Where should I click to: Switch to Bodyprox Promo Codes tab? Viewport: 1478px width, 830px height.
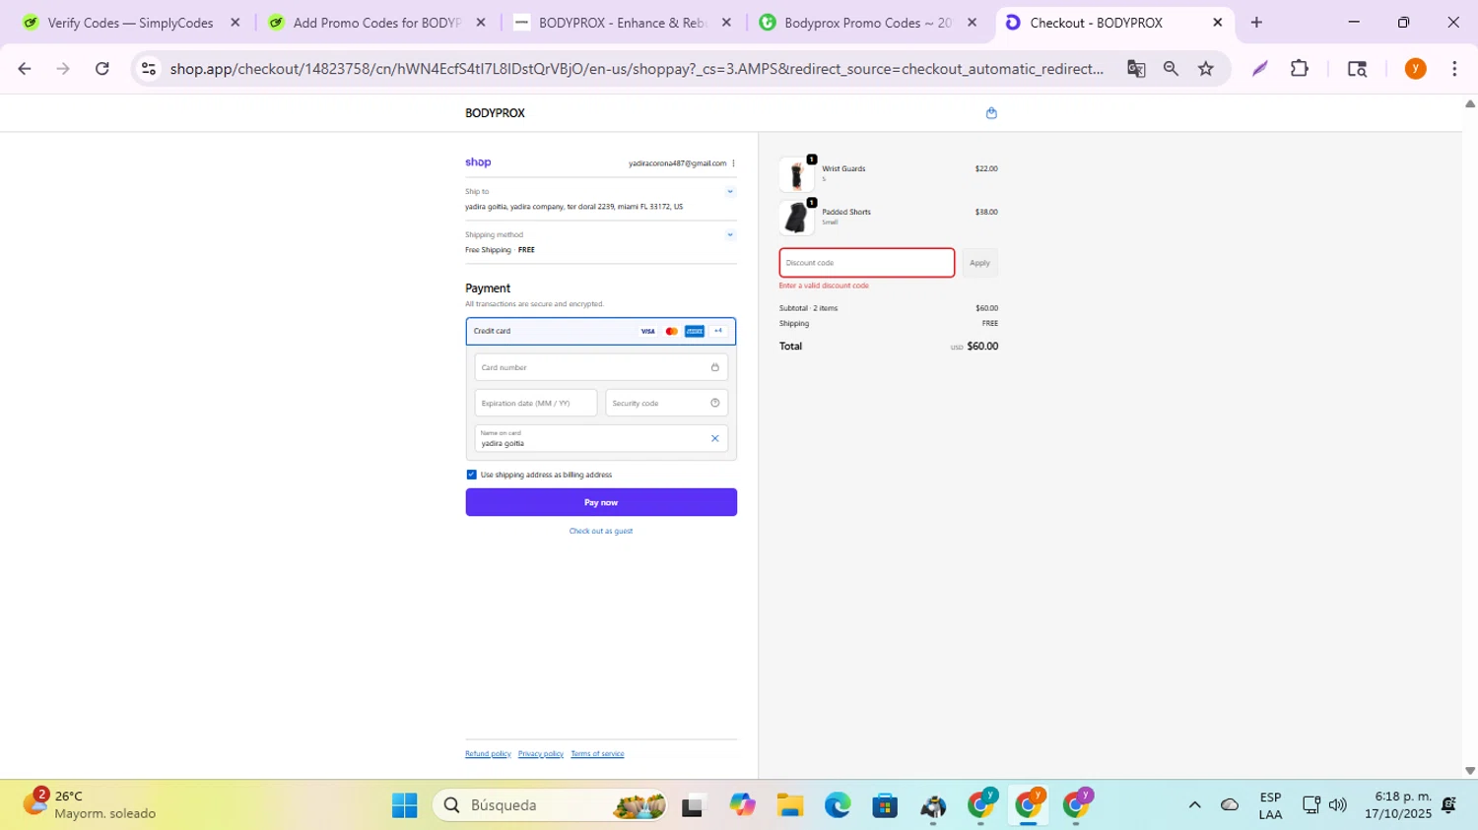tap(868, 23)
